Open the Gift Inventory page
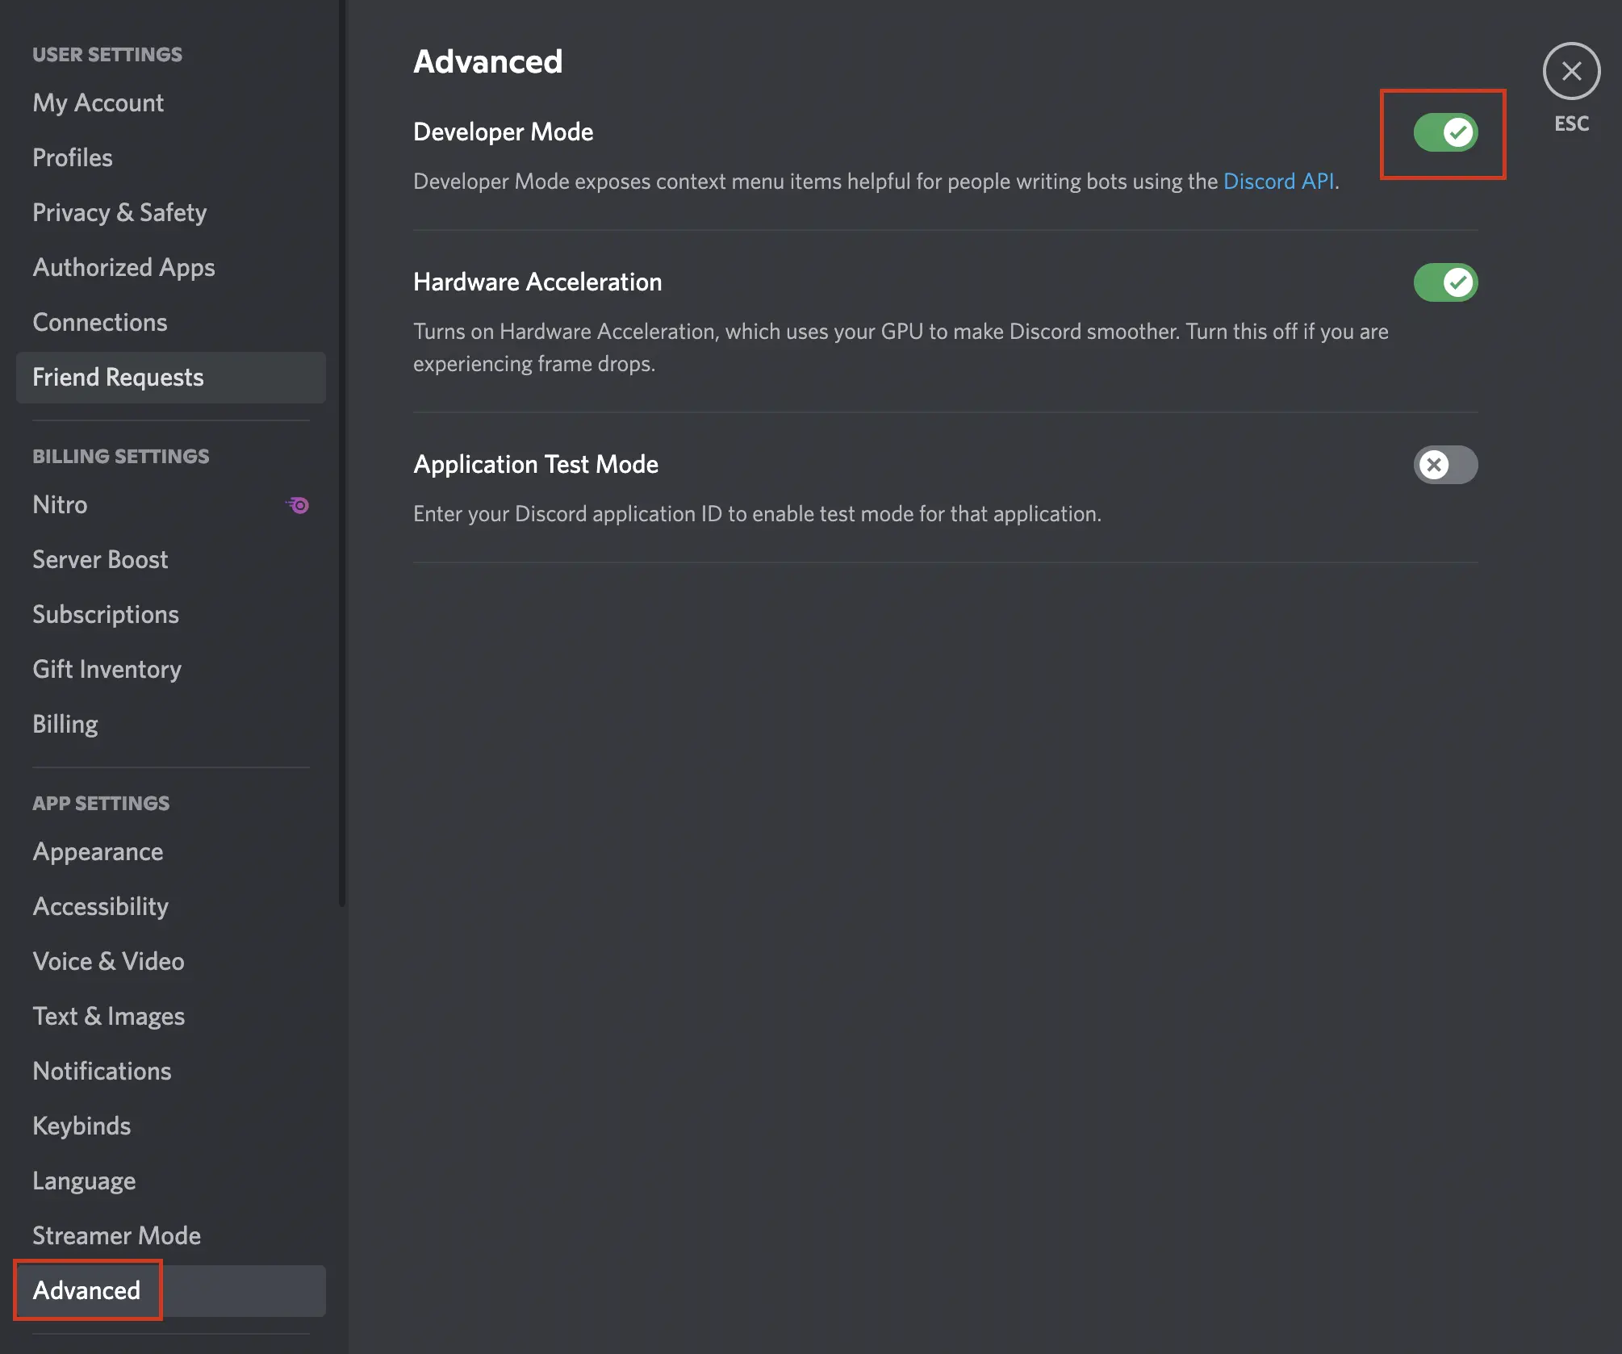Viewport: 1622px width, 1354px height. pyautogui.click(x=106, y=669)
